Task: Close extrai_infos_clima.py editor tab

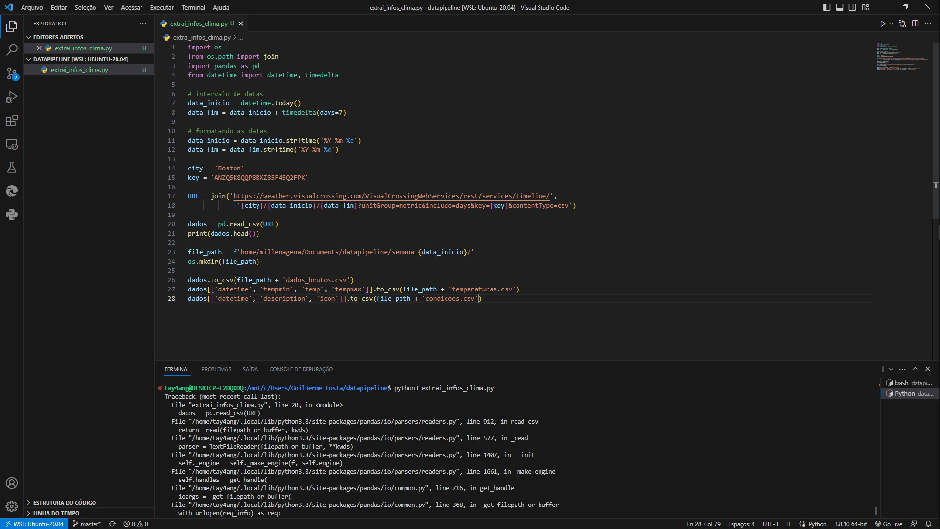Action: coord(241,24)
